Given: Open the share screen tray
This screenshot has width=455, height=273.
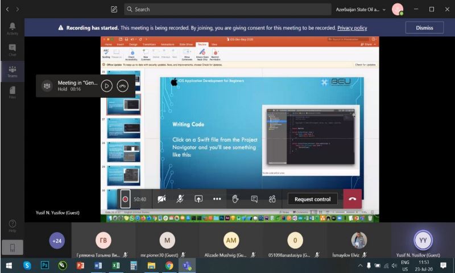Looking at the screenshot, I should point(198,199).
